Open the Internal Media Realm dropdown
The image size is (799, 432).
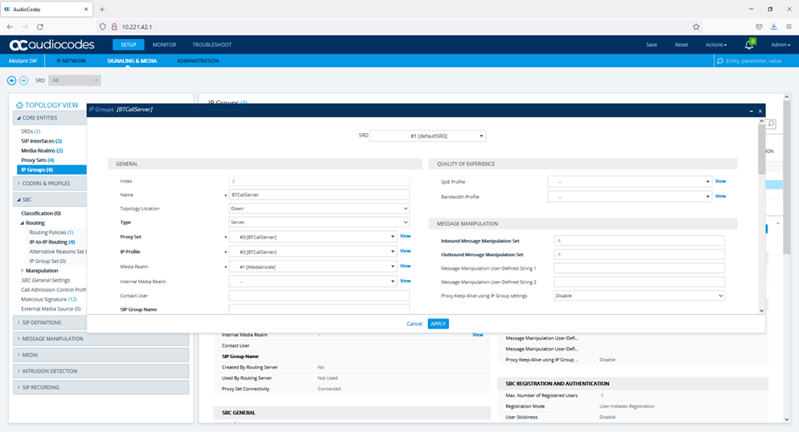(312, 281)
